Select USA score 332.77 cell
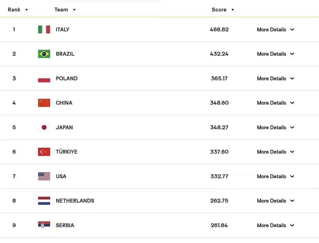This screenshot has width=319, height=243. pos(219,176)
